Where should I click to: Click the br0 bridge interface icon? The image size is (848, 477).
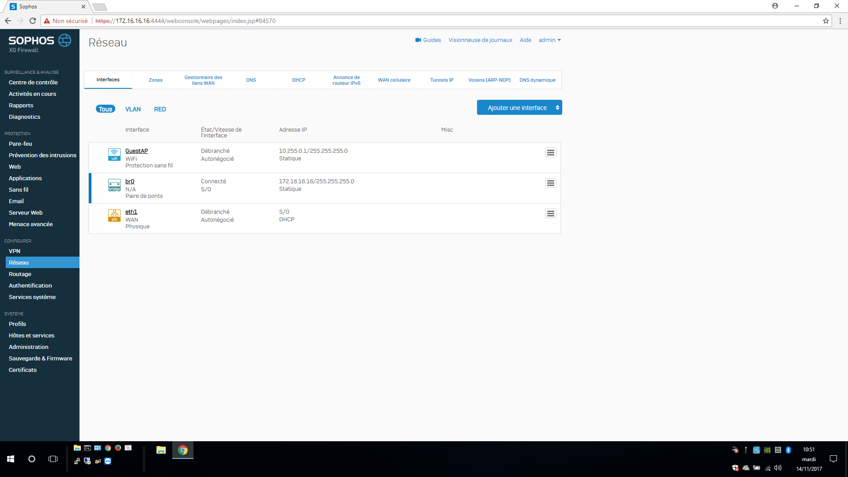pyautogui.click(x=114, y=185)
